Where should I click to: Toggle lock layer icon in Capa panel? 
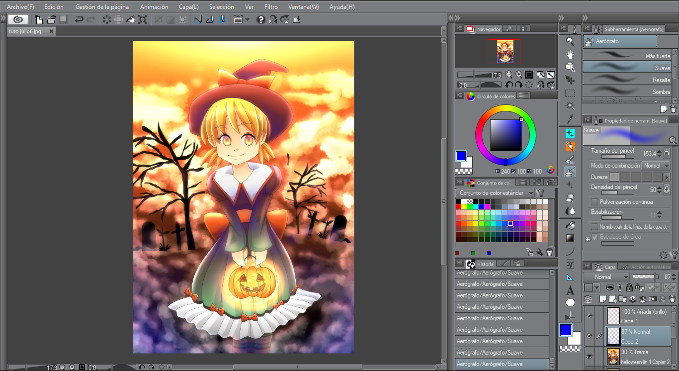point(629,287)
